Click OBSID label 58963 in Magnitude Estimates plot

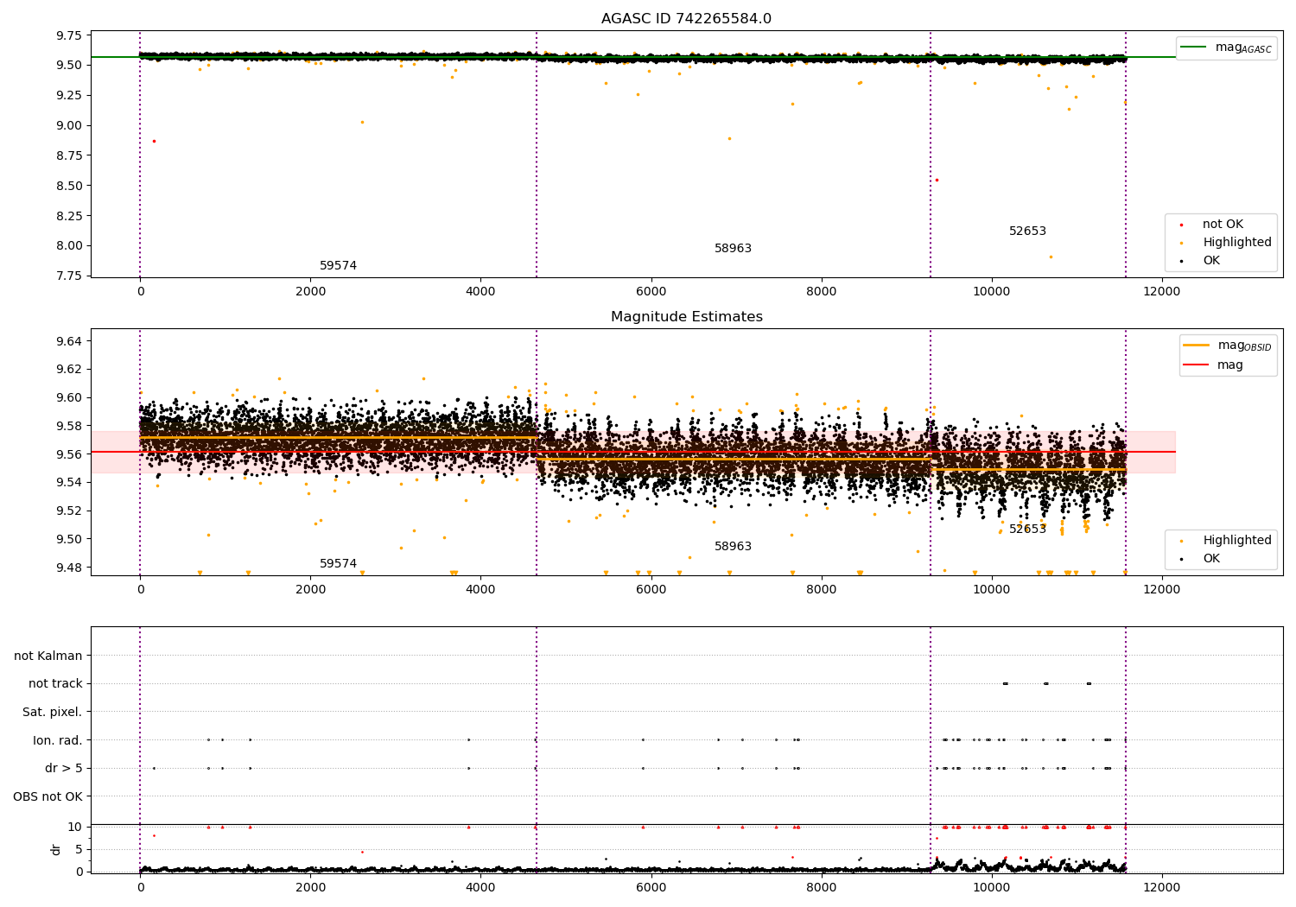[x=733, y=547]
